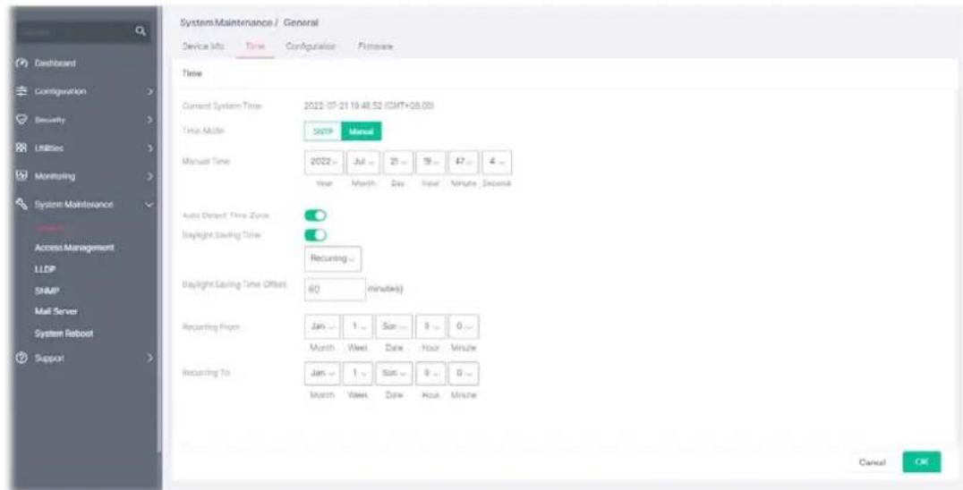Open System Reboot in sidebar
This screenshot has height=490, width=963.
pos(64,333)
